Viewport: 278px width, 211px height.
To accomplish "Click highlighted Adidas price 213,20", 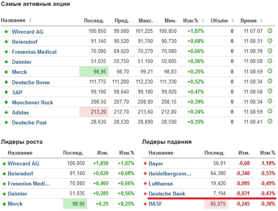I will point(94,112).
